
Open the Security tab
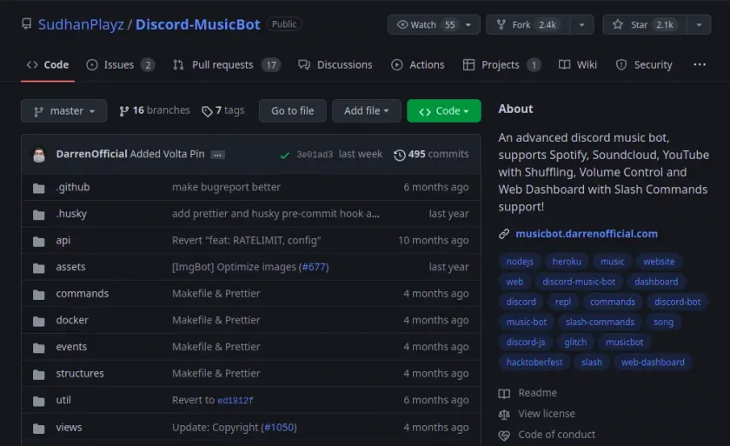pos(644,64)
